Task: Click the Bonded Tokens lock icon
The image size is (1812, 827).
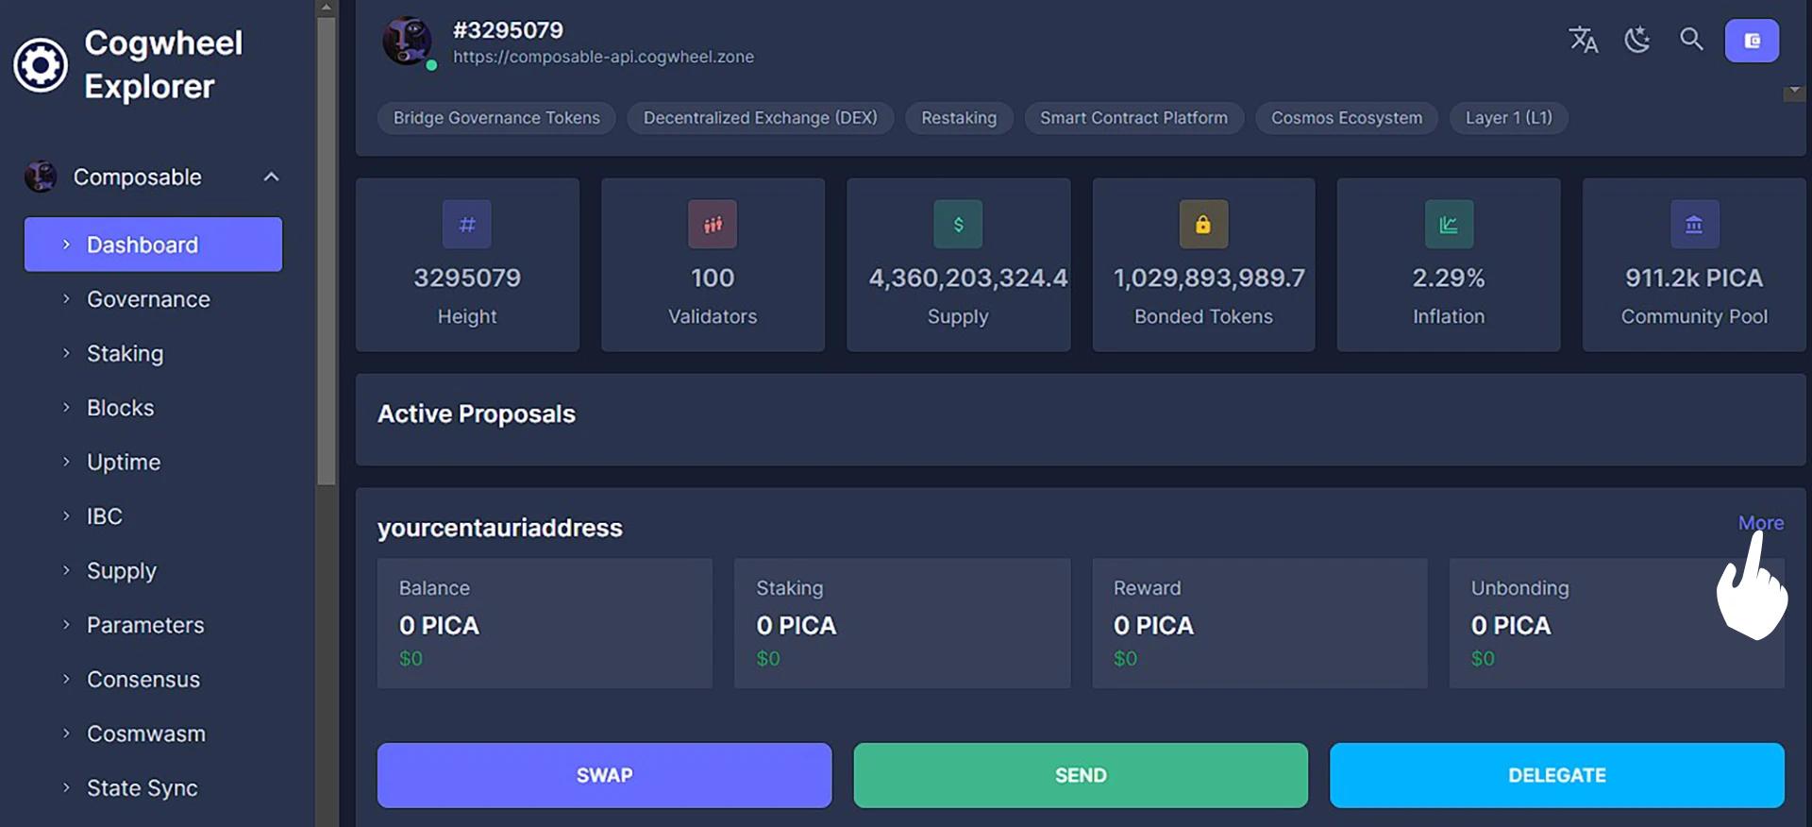Action: pos(1203,225)
